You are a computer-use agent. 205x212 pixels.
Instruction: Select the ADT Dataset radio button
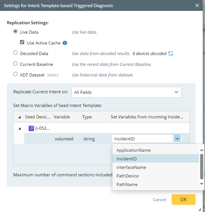tap(15, 74)
